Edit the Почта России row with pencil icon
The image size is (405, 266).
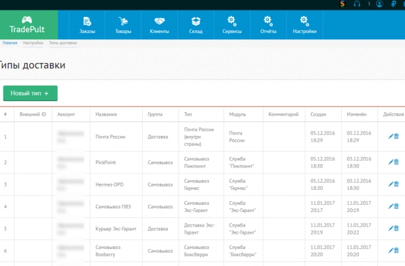pyautogui.click(x=391, y=137)
